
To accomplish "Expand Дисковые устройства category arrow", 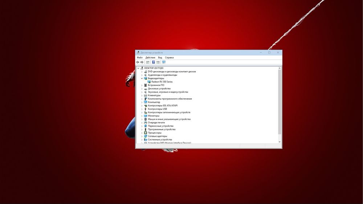I will (x=142, y=89).
